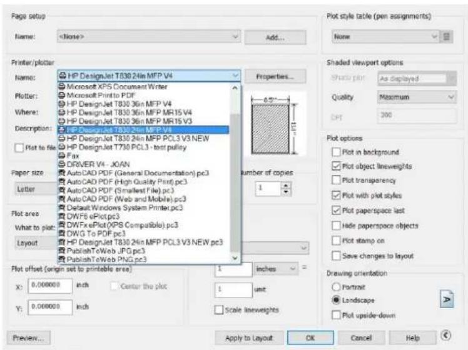The height and width of the screenshot is (350, 468).
Task: Open Shade plot As displayed dropdown
Action: (417, 78)
